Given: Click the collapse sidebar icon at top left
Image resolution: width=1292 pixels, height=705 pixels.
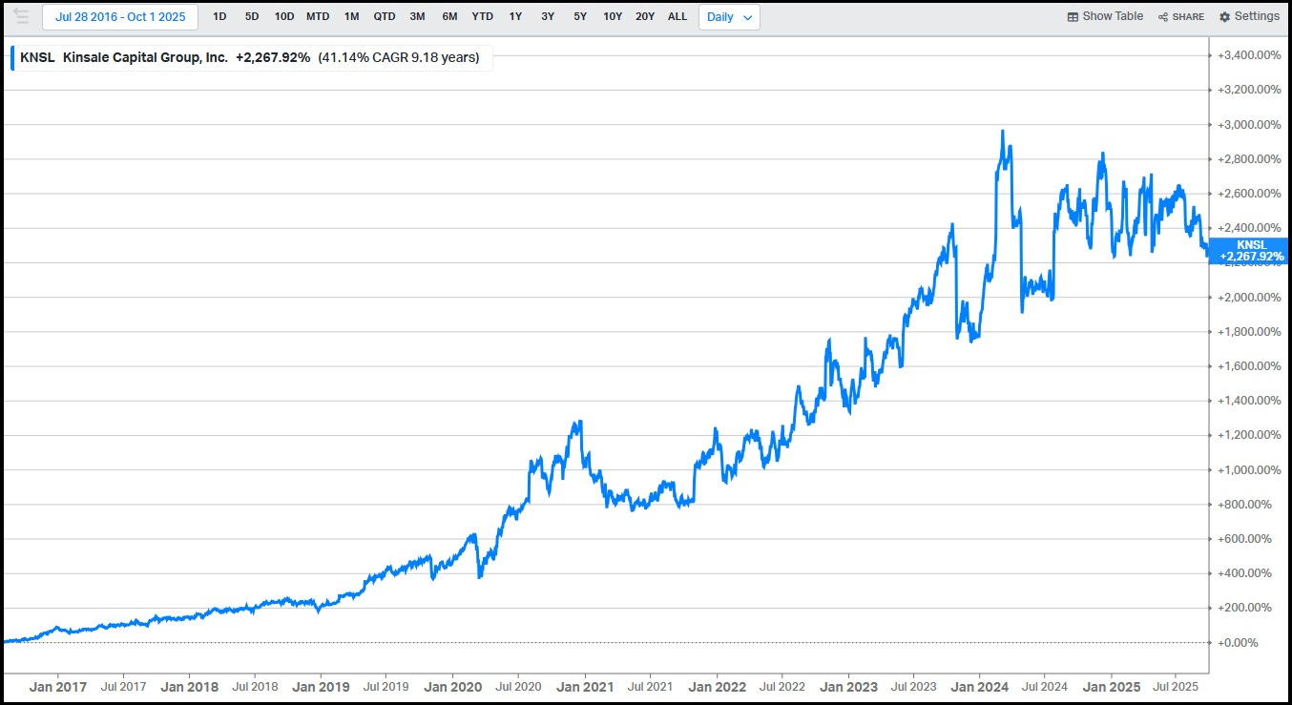Looking at the screenshot, I should 21,17.
